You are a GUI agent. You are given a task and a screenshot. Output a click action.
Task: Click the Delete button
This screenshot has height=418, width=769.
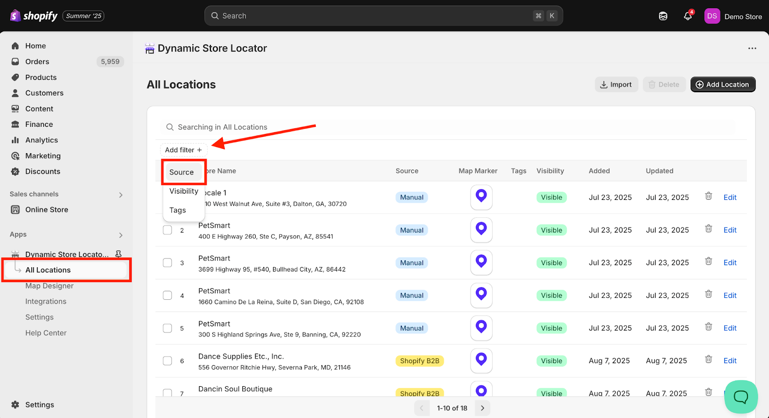[x=664, y=85]
